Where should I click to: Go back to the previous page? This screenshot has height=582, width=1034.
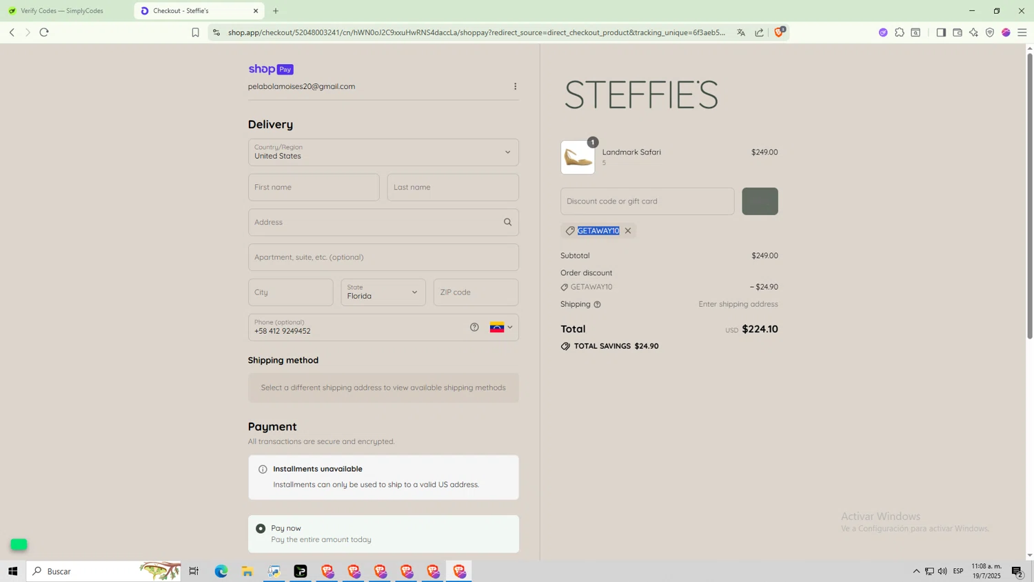click(12, 32)
